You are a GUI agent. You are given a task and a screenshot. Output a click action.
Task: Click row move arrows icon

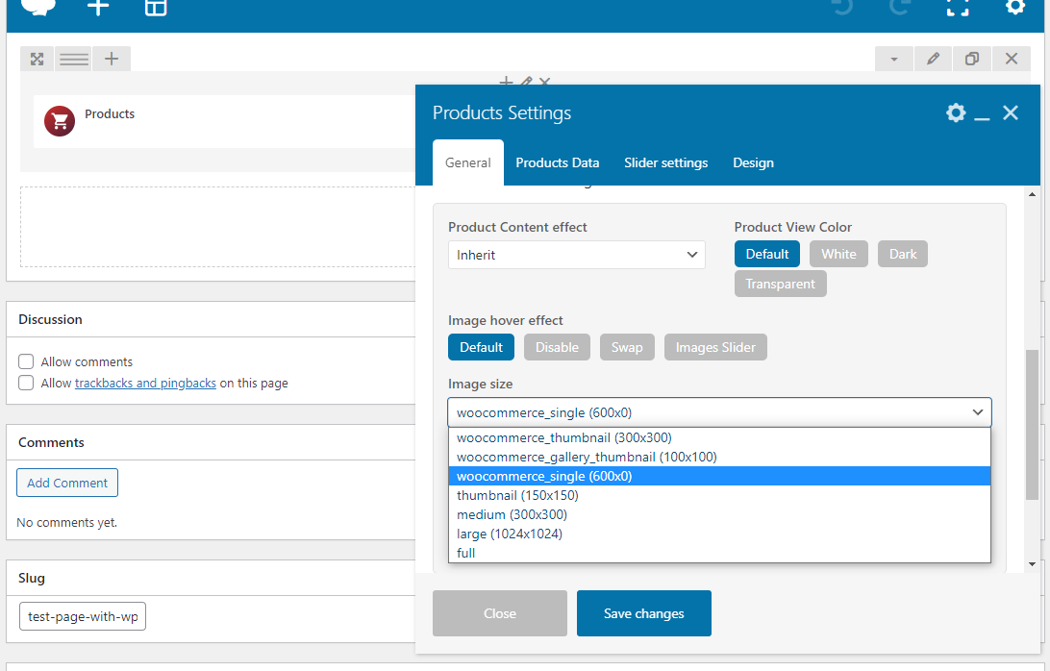click(x=37, y=59)
